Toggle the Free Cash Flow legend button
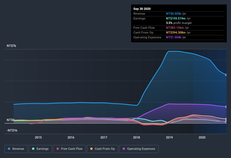The width and height of the screenshot is (231, 158). pyautogui.click(x=69, y=149)
